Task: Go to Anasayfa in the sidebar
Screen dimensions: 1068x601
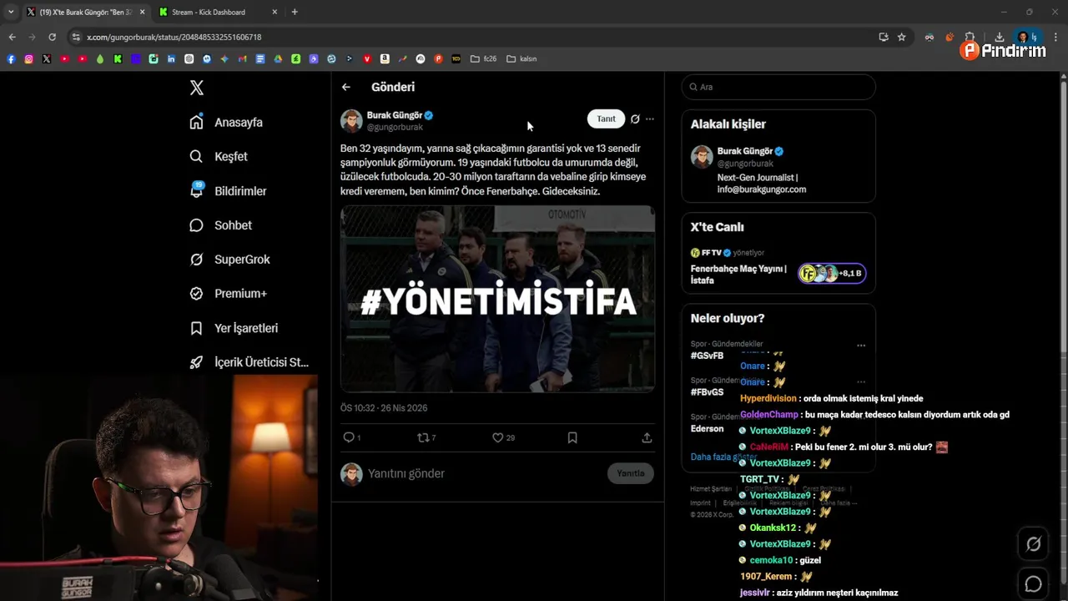Action: (x=226, y=122)
